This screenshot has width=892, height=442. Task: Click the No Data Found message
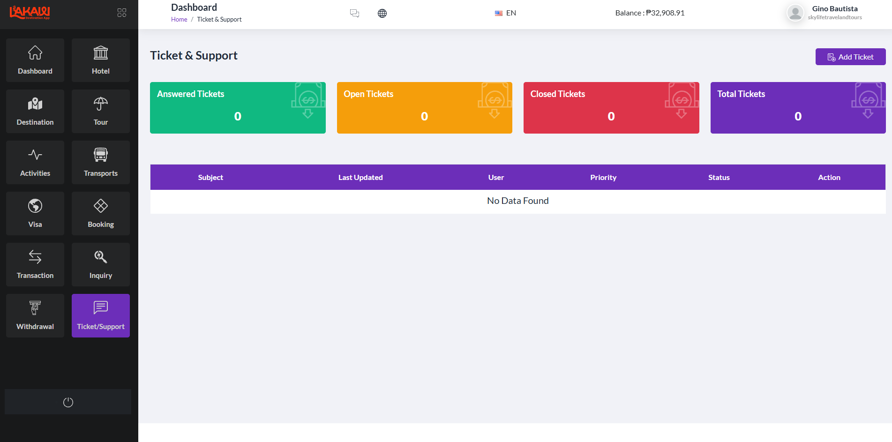tap(518, 201)
